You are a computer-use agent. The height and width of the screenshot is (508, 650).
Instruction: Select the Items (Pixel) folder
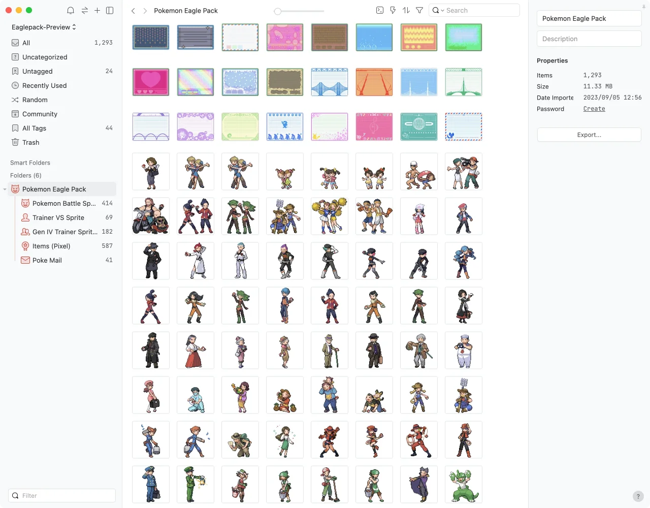click(x=51, y=246)
